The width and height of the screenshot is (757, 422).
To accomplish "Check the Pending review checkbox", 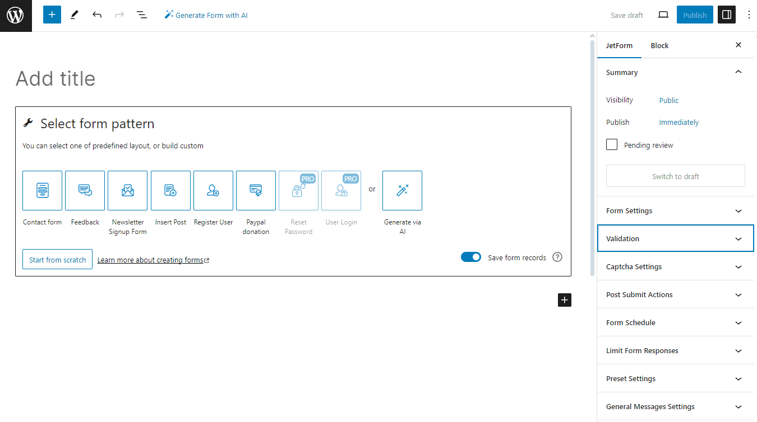I will click(612, 145).
